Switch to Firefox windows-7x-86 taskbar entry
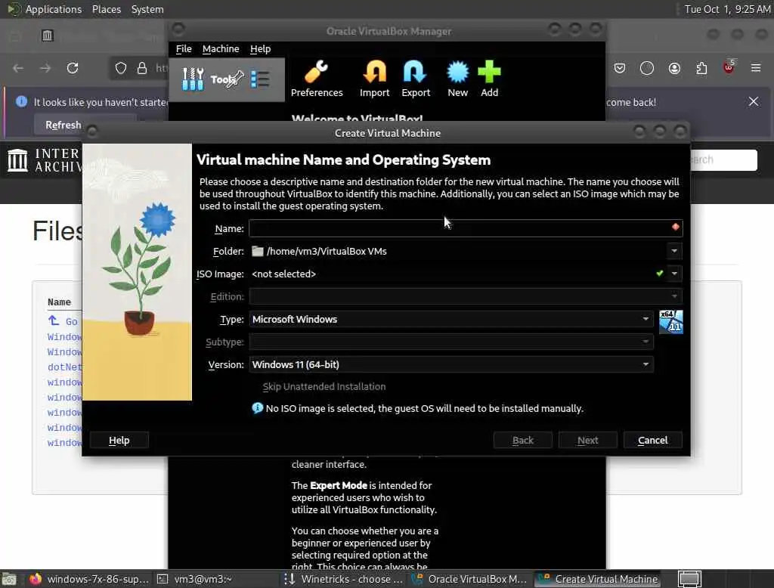774x588 pixels. [89, 579]
